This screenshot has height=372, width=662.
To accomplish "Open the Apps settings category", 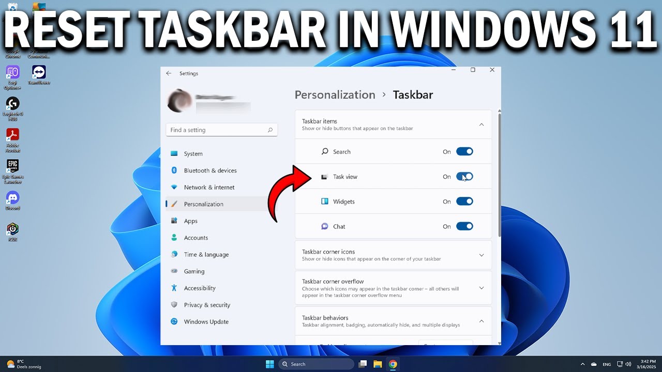I will coord(221,221).
